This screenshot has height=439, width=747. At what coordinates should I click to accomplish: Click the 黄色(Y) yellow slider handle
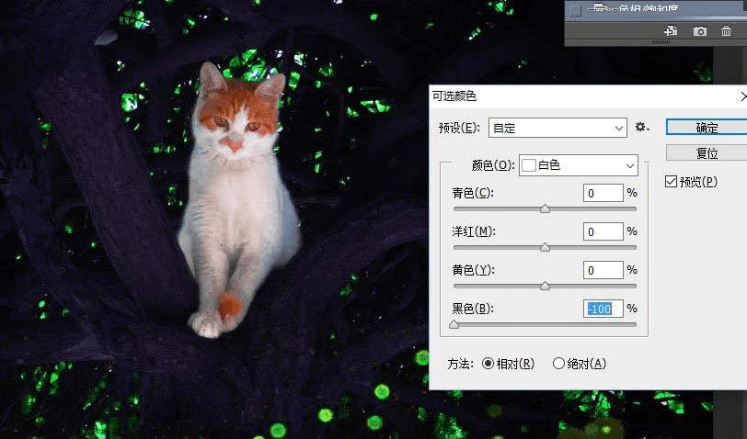[x=545, y=286]
